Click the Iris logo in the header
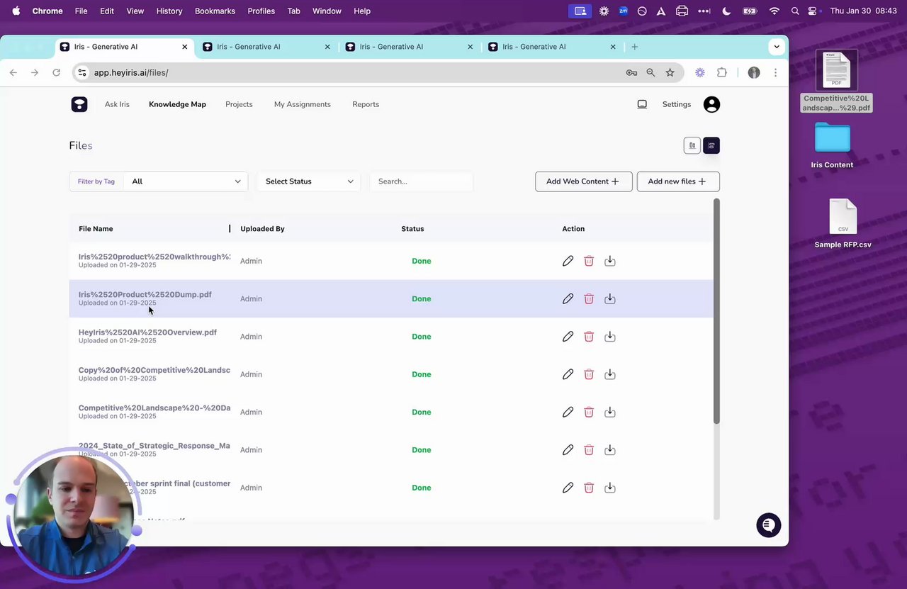 (79, 104)
